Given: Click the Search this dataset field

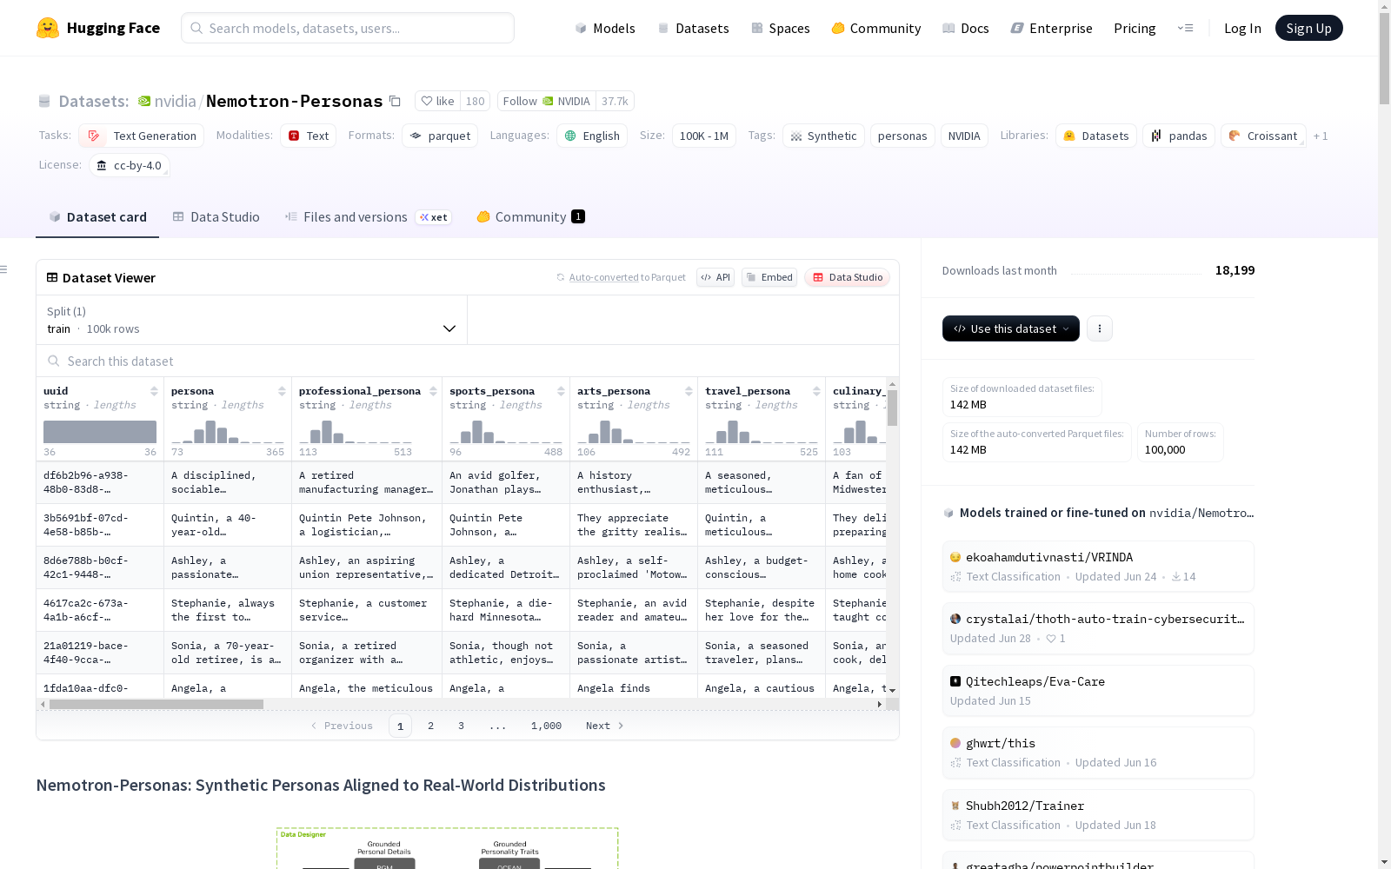Looking at the screenshot, I should 468,361.
